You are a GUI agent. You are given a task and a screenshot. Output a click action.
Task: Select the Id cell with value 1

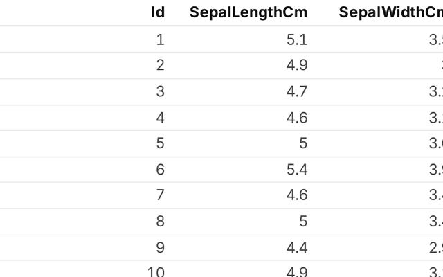(x=160, y=39)
